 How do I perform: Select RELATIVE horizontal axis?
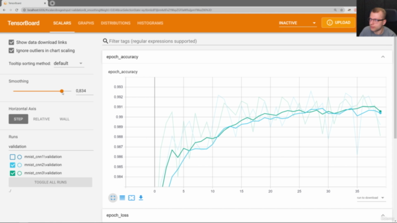(42, 119)
